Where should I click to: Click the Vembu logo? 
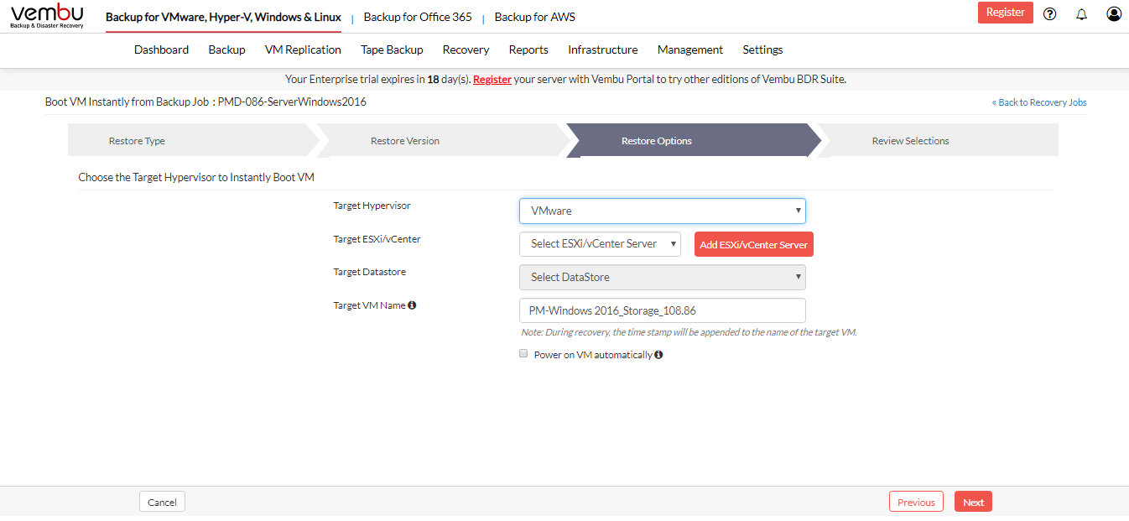point(47,16)
